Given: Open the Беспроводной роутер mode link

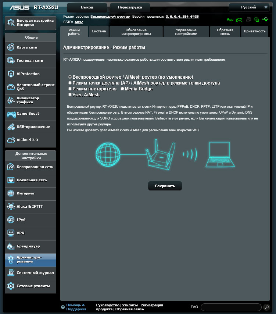Looking at the screenshot, I should (110, 17).
